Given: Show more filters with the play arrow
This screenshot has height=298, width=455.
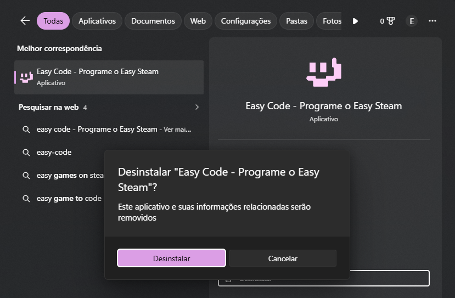Looking at the screenshot, I should coord(355,21).
